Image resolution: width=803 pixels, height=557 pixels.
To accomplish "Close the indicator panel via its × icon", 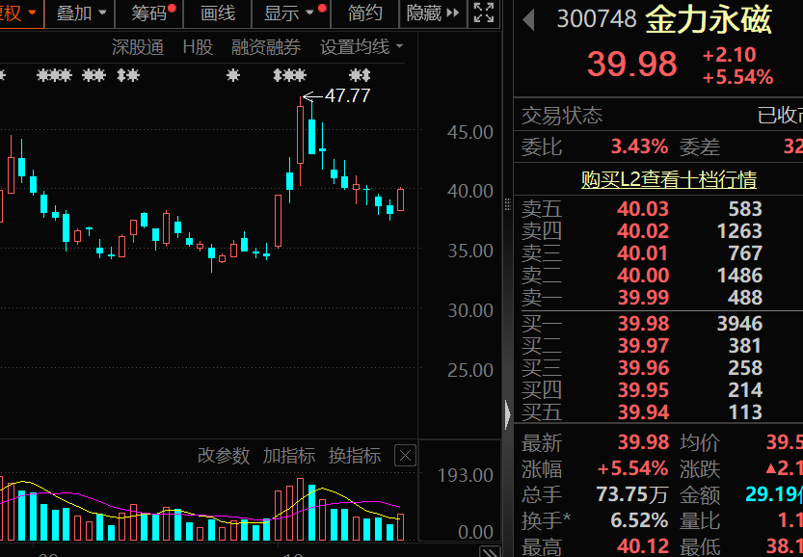I will 404,456.
